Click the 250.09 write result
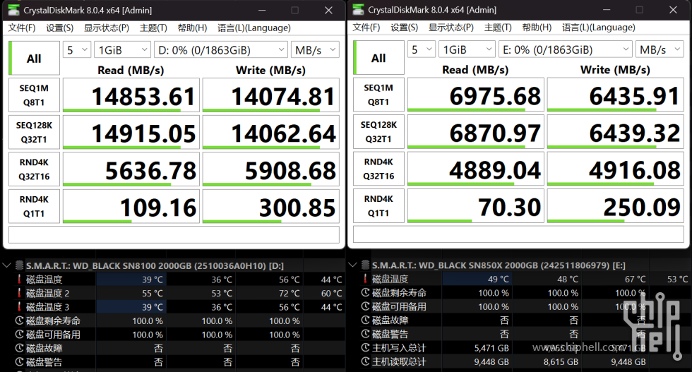Viewport: 692px width, 372px height. coord(616,206)
